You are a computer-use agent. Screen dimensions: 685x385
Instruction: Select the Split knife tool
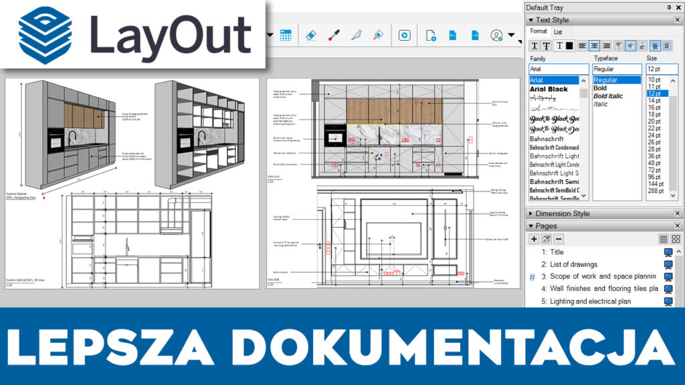pos(356,35)
